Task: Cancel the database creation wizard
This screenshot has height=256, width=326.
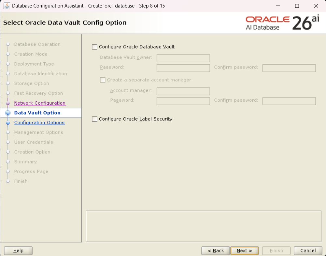Action: [308, 250]
